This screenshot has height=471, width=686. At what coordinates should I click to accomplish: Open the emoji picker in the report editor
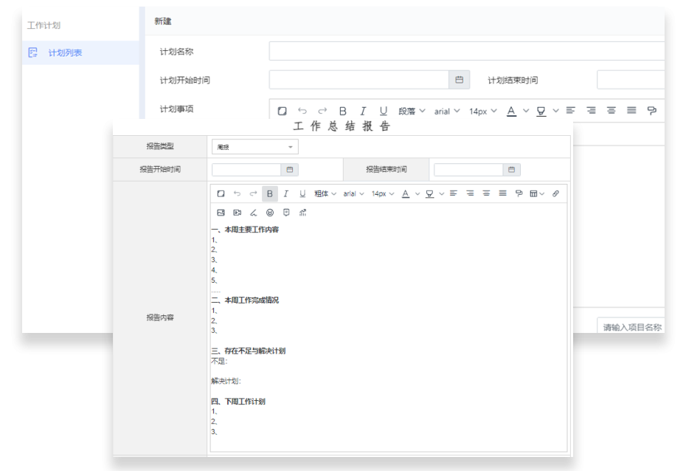(270, 213)
